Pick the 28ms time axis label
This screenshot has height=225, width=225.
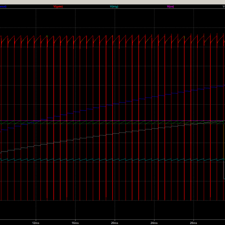[x=193, y=222]
